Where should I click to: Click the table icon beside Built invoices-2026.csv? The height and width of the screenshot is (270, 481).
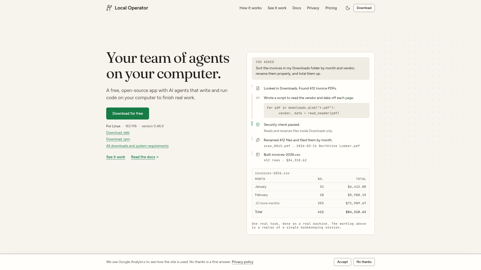[x=258, y=154]
